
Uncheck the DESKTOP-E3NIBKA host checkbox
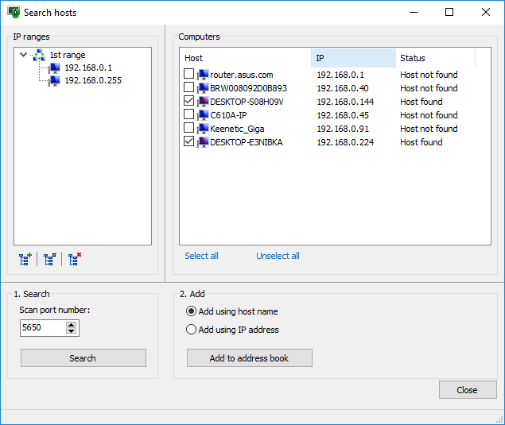pyautogui.click(x=188, y=142)
